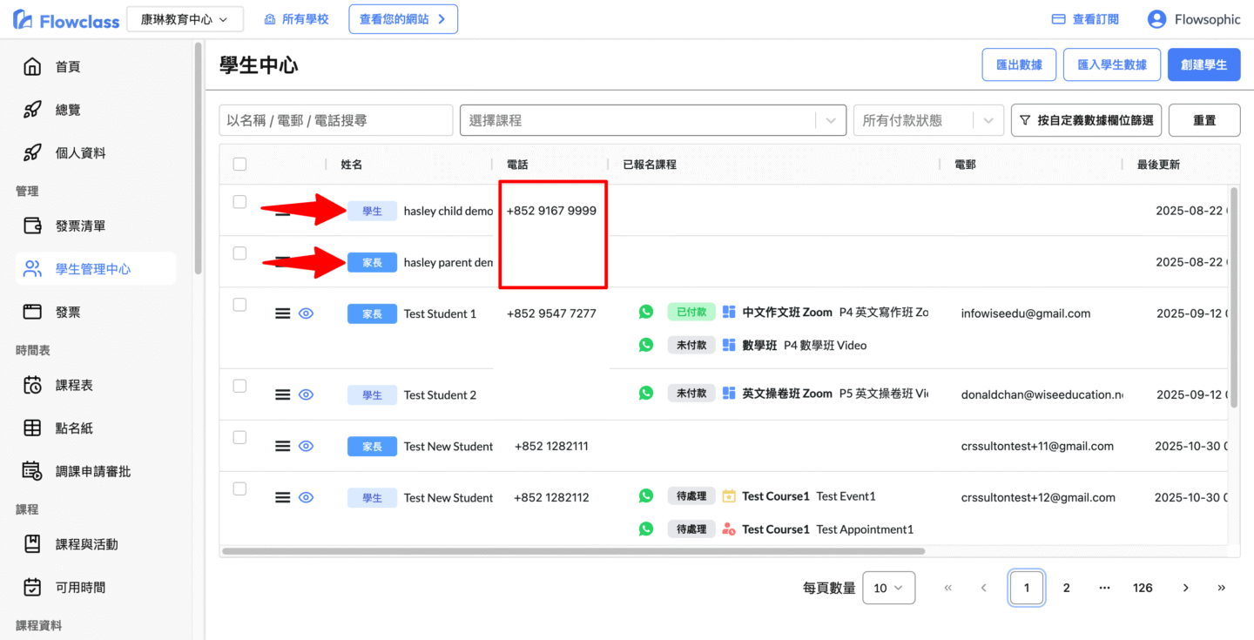
Task: Navigate to 發票清單 in sidebar
Action: point(80,226)
